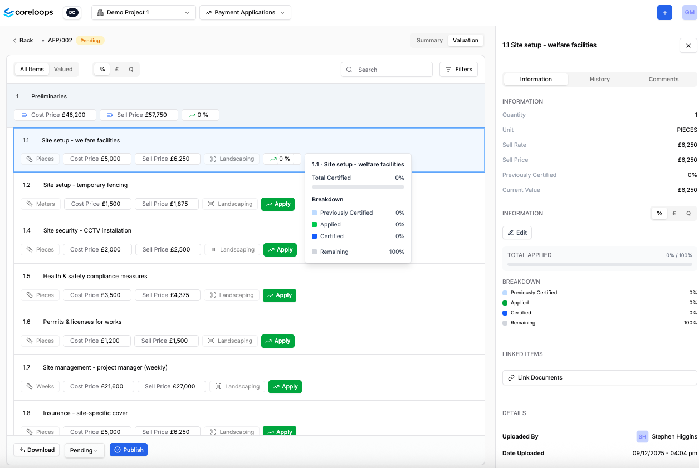The height and width of the screenshot is (468, 699).
Task: Open the Demo Project 1 dropdown
Action: click(143, 12)
